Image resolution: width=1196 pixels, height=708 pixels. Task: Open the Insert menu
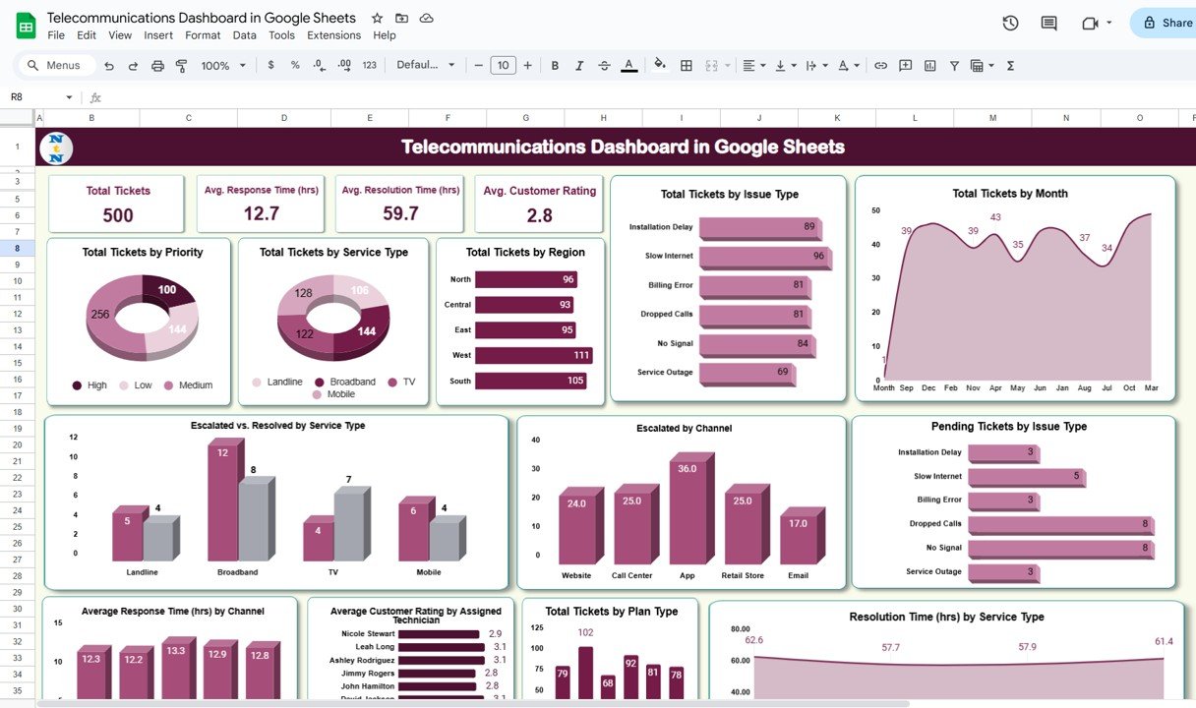pos(158,35)
